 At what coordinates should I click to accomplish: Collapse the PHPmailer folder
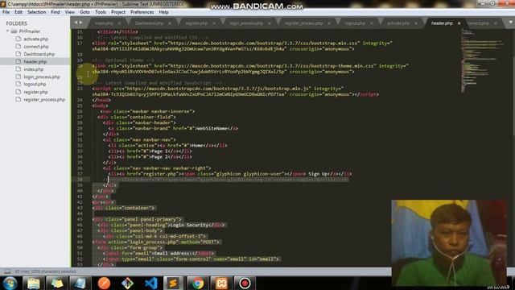(7, 31)
